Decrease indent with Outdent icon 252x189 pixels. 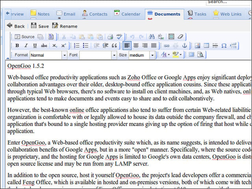pyautogui.click(x=96, y=46)
